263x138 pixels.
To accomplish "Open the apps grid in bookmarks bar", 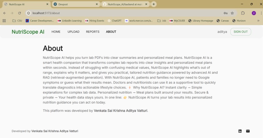I will tap(4, 21).
